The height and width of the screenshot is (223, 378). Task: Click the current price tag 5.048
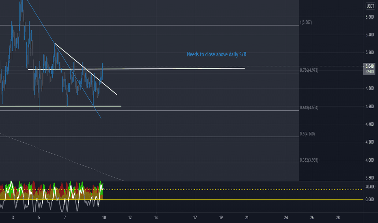[x=369, y=66]
